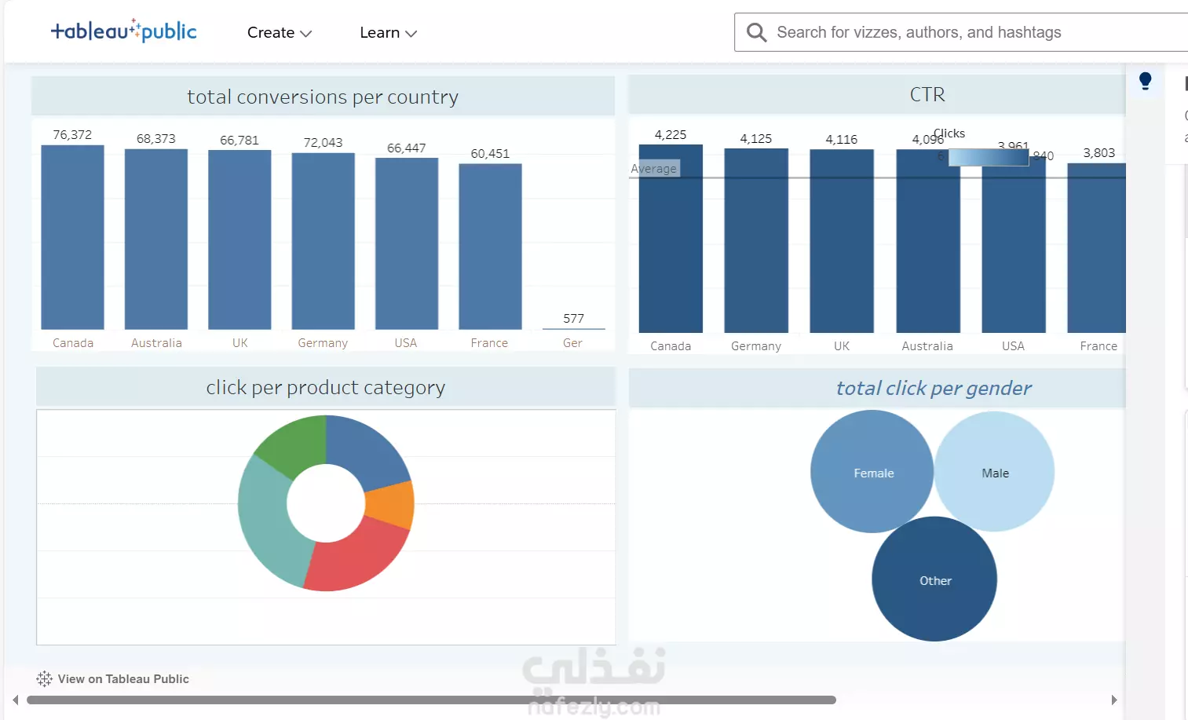Expand the Learn dropdown menu
The height and width of the screenshot is (720, 1188).
click(x=388, y=33)
